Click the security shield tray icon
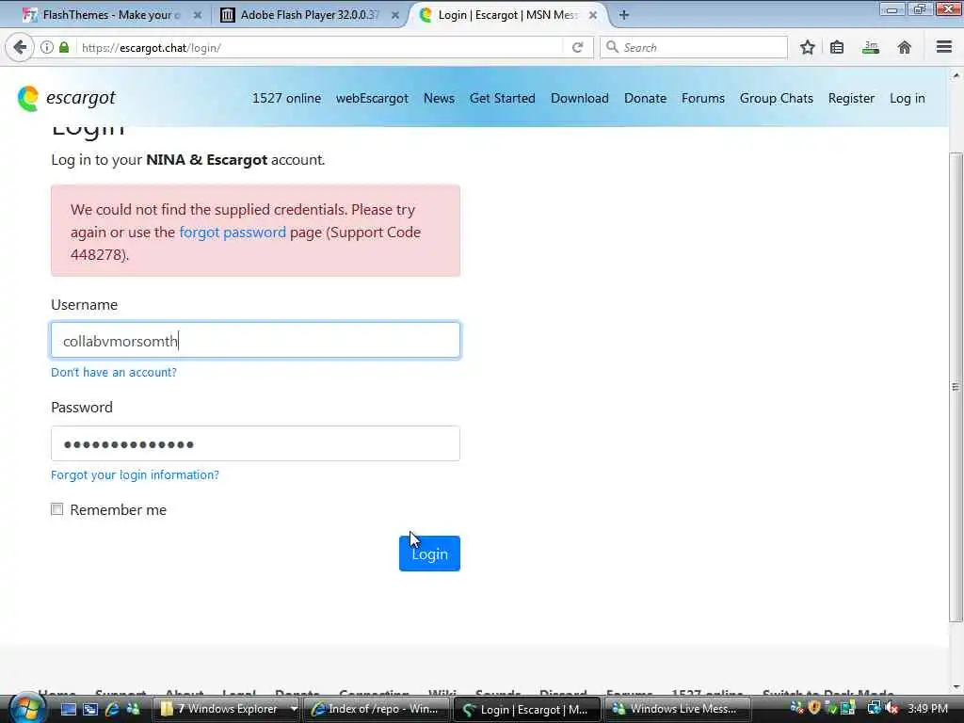964x723 pixels. tap(814, 708)
